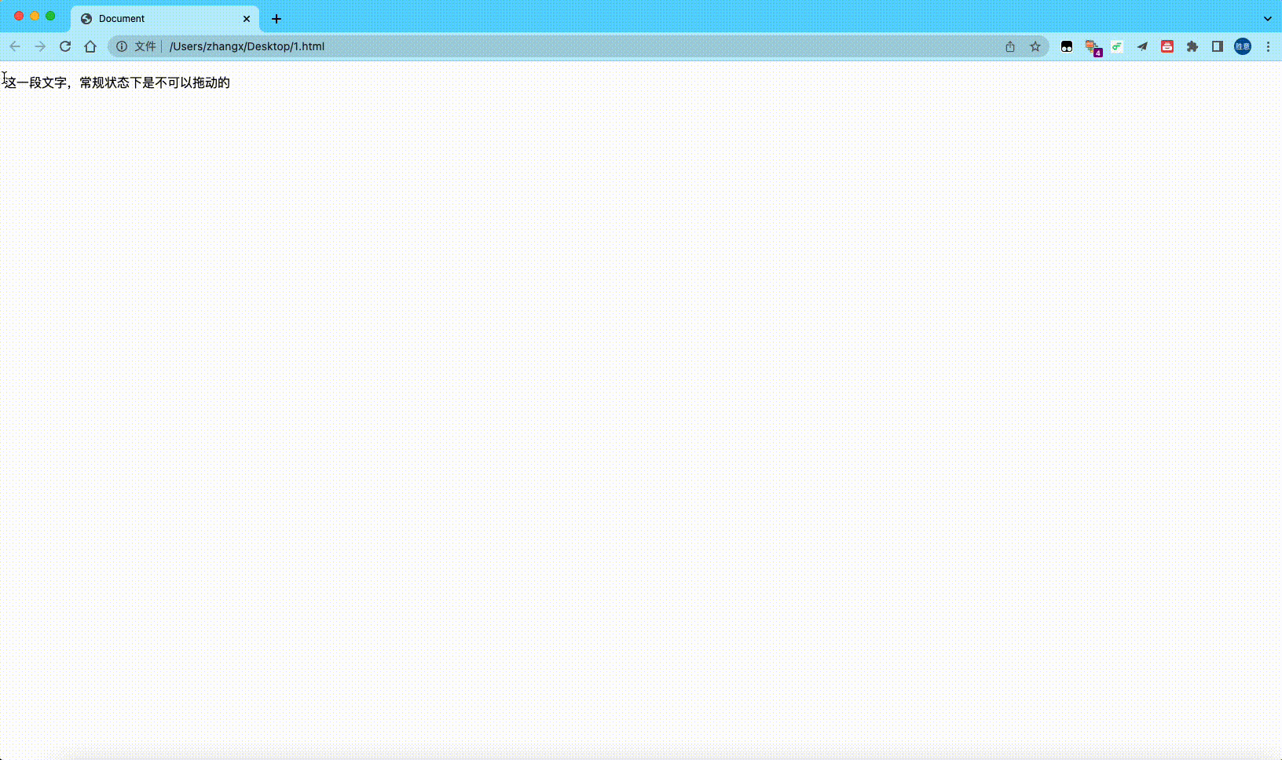Select the Document tab
This screenshot has height=760, width=1282.
(x=157, y=18)
